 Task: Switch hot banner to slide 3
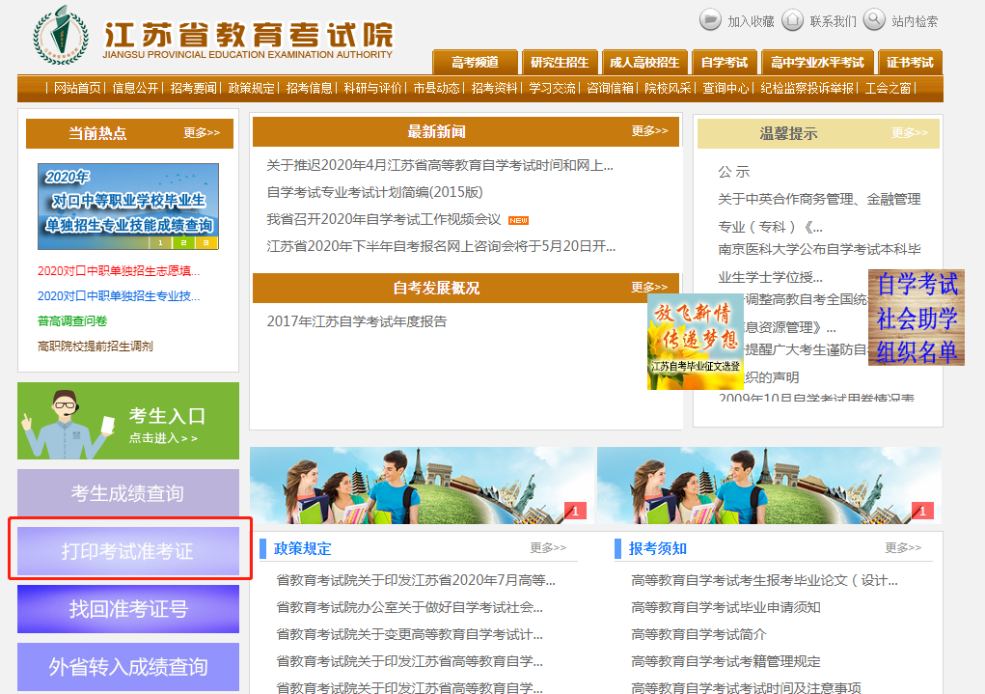tap(206, 243)
